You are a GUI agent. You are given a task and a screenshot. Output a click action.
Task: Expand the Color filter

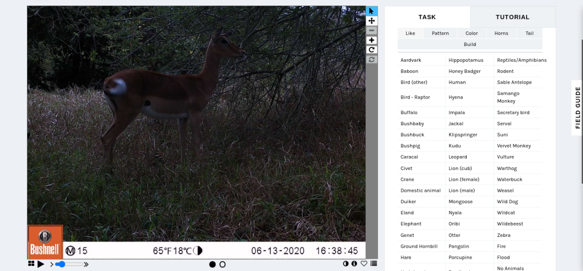[472, 33]
